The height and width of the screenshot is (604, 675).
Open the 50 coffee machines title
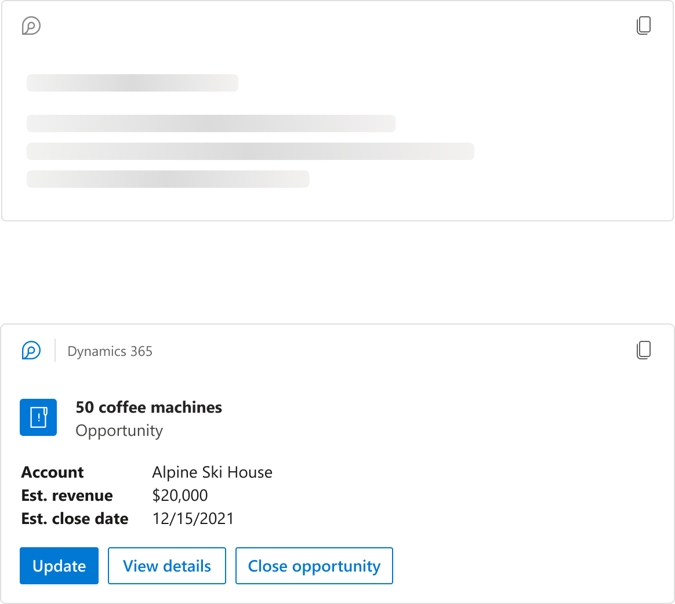pyautogui.click(x=149, y=407)
